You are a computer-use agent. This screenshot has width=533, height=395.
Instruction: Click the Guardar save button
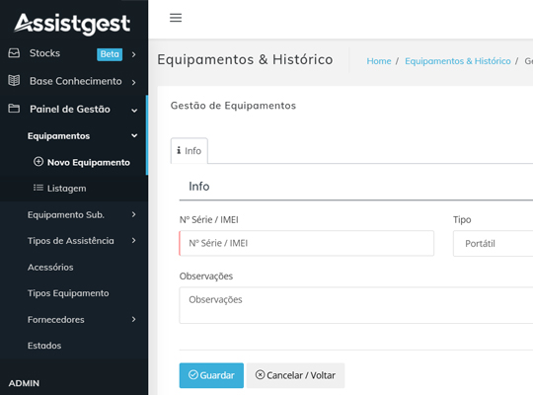pyautogui.click(x=211, y=375)
